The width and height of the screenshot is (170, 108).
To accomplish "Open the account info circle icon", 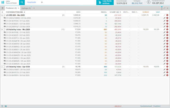I will (x=148, y=2).
